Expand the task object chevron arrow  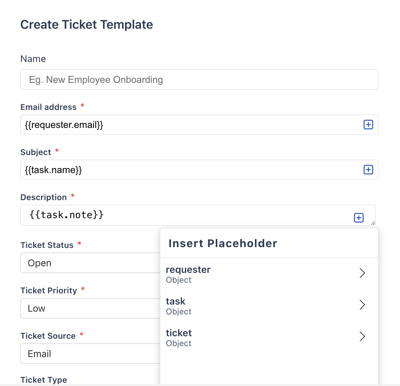coord(362,305)
